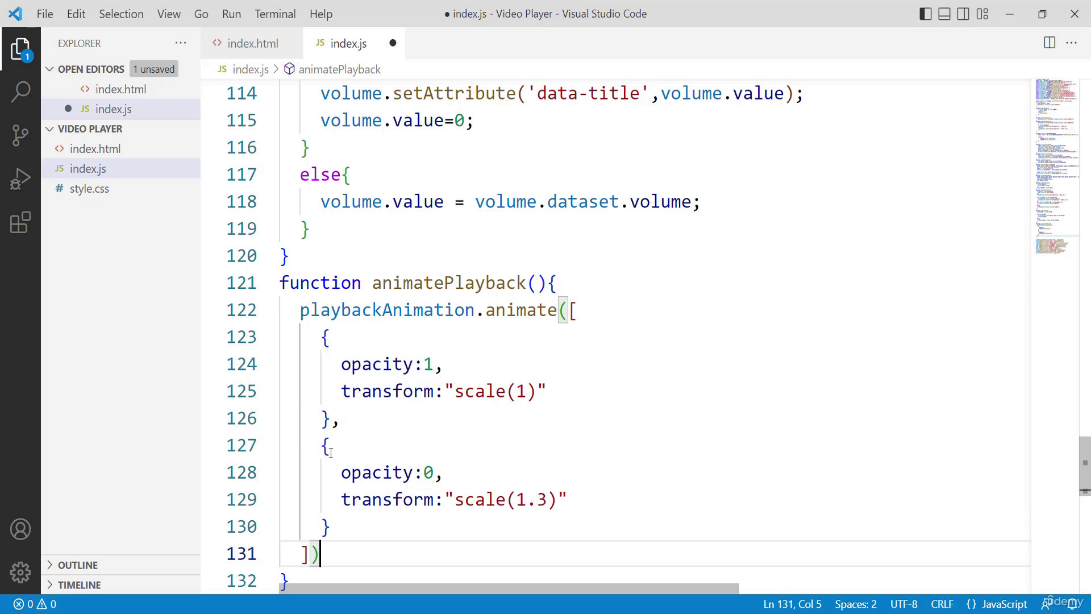The width and height of the screenshot is (1091, 614).
Task: Change encoding via UTF-8 status item
Action: click(x=903, y=604)
